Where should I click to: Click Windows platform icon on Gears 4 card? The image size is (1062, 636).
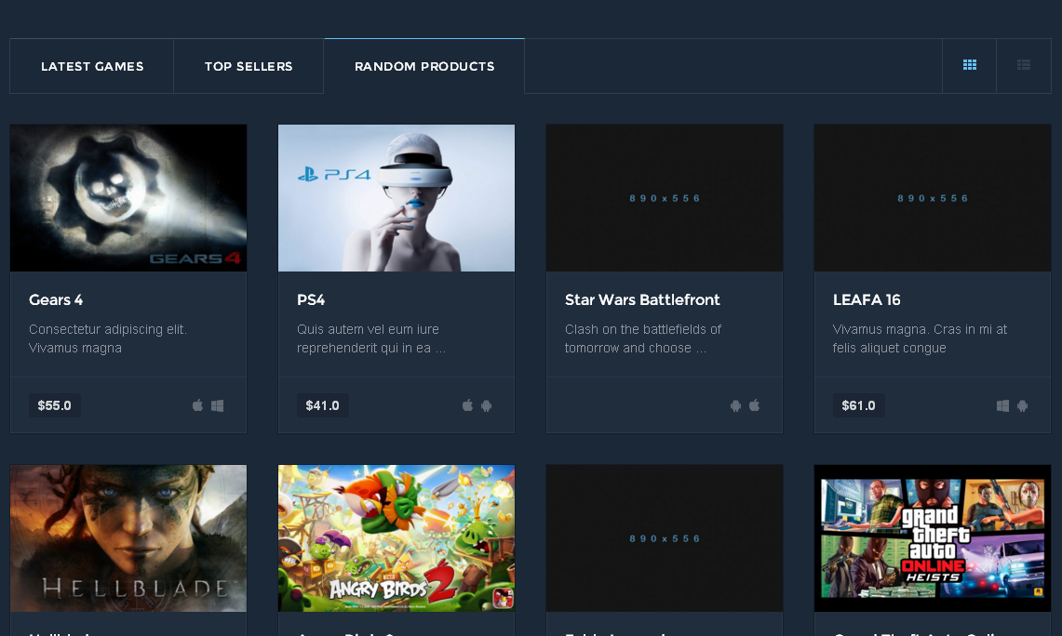coord(218,405)
